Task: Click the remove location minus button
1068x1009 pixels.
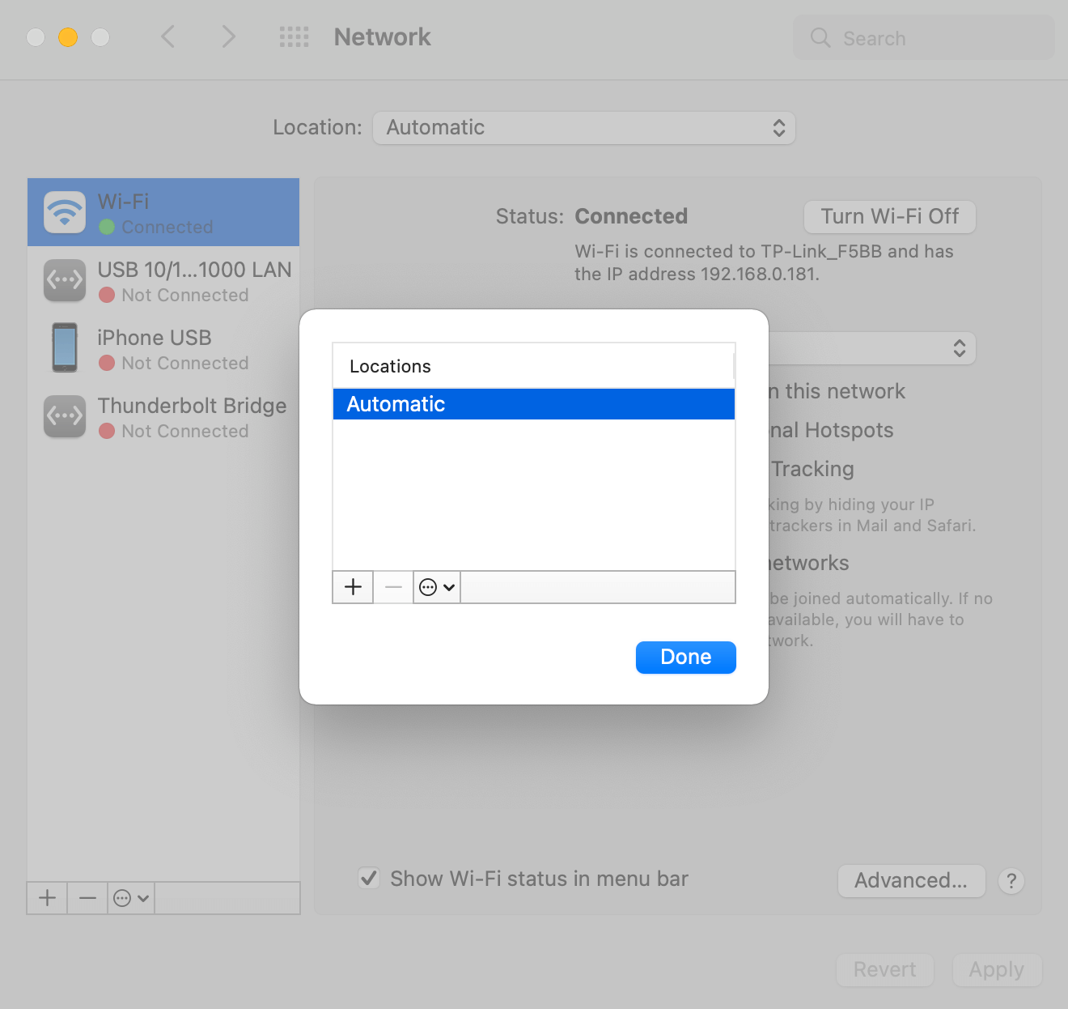Action: pos(393,587)
